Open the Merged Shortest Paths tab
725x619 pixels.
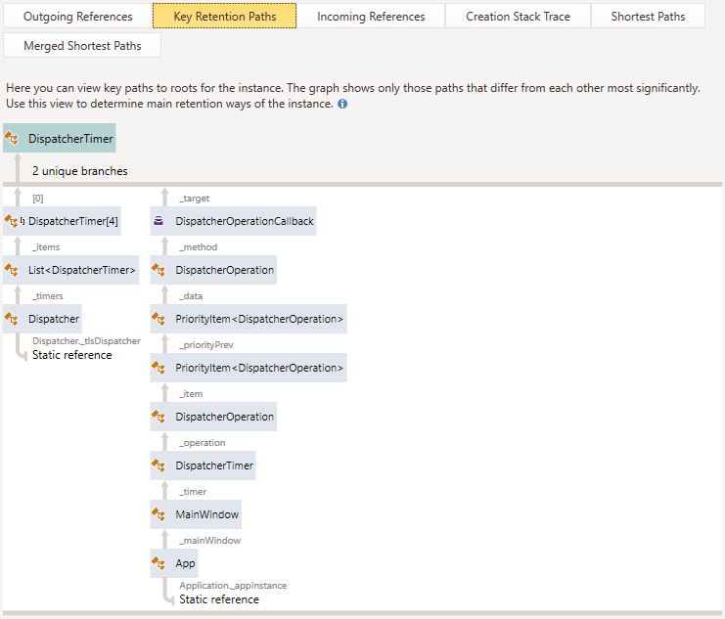[82, 46]
